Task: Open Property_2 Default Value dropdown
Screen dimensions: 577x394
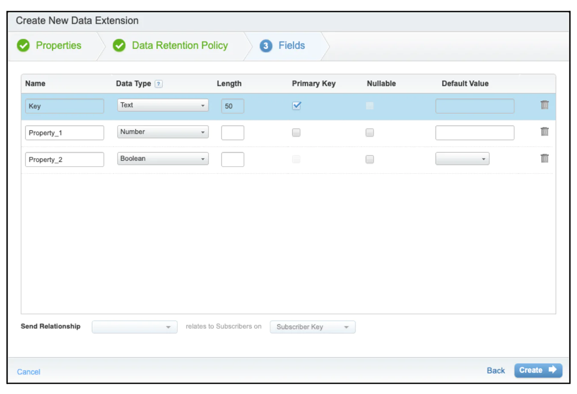Action: click(x=462, y=158)
